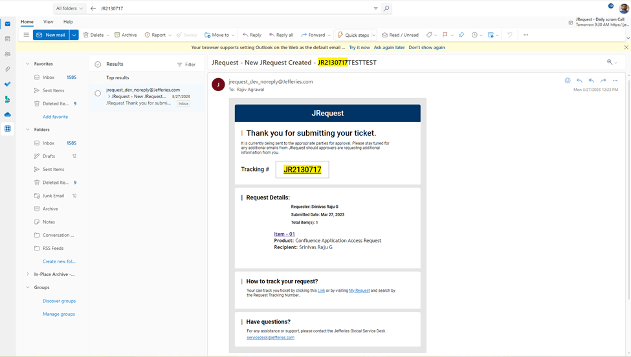Screen dimensions: 631x357
Task: Click the Filter button in results
Action: tap(186, 65)
